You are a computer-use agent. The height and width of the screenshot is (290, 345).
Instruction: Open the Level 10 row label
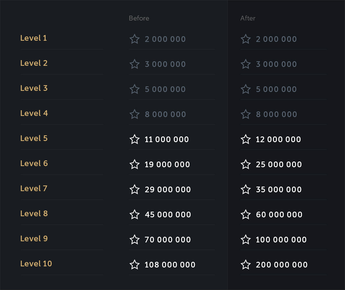[x=36, y=264]
